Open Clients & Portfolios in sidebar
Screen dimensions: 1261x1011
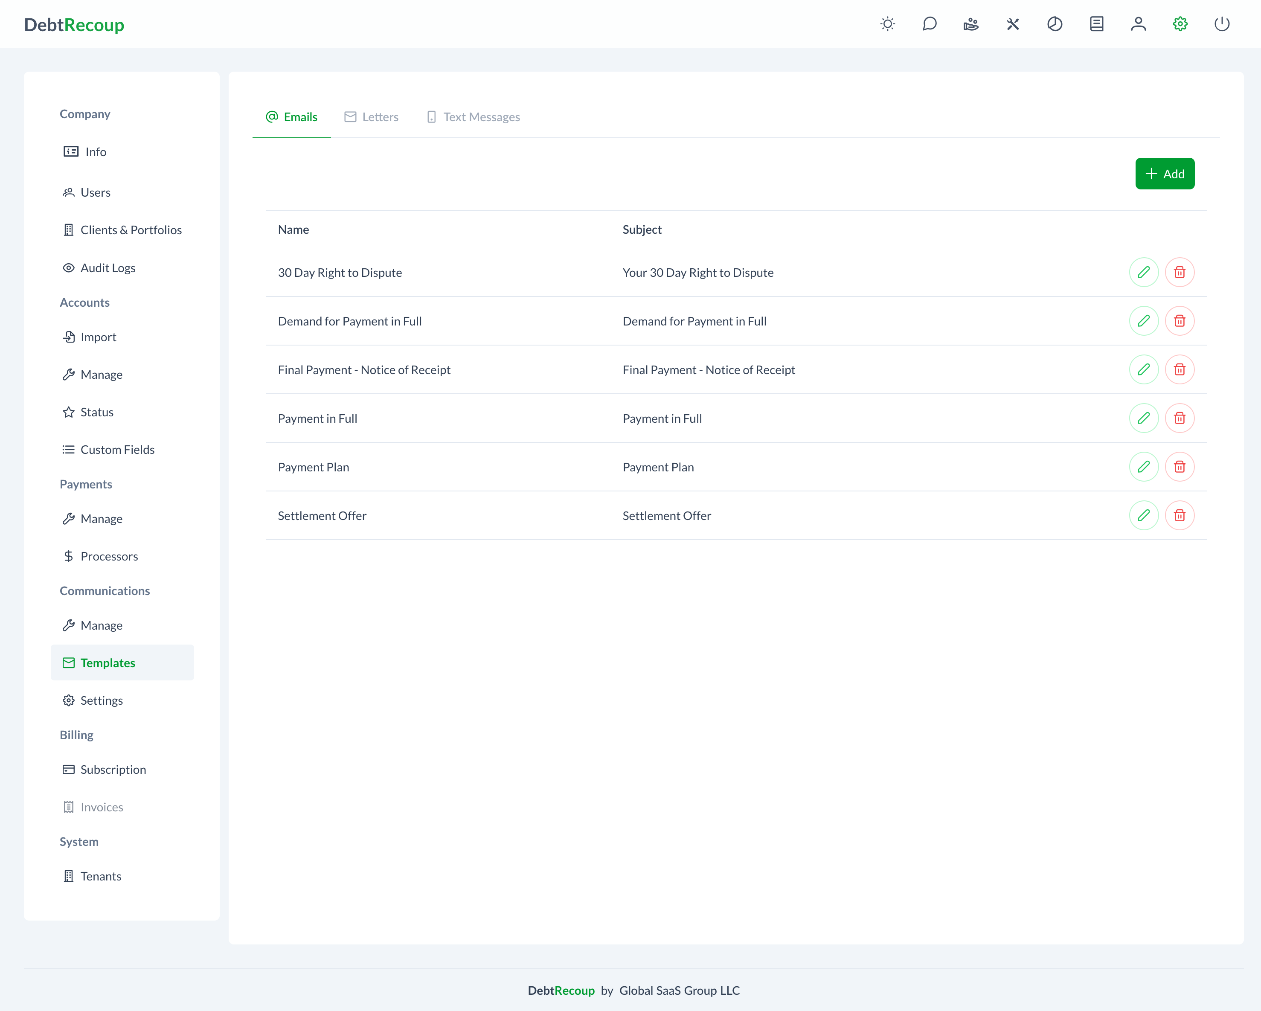pos(131,230)
